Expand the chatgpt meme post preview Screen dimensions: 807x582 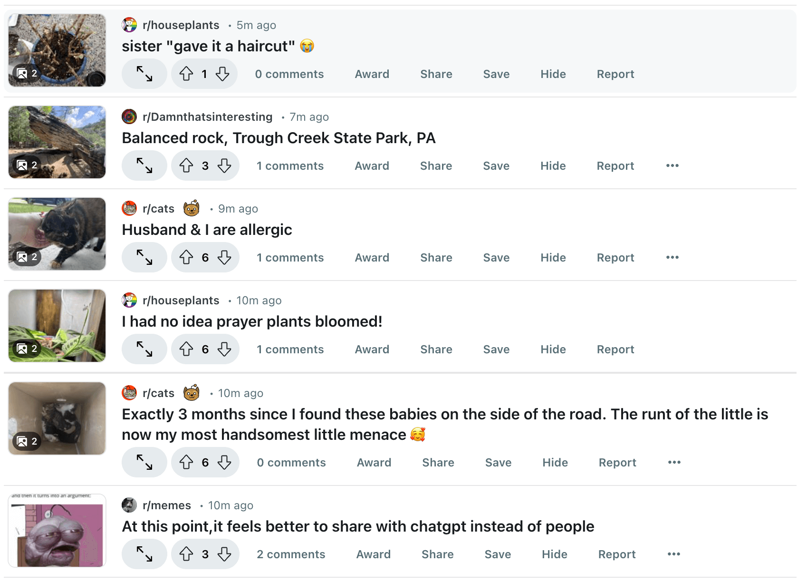click(x=144, y=554)
